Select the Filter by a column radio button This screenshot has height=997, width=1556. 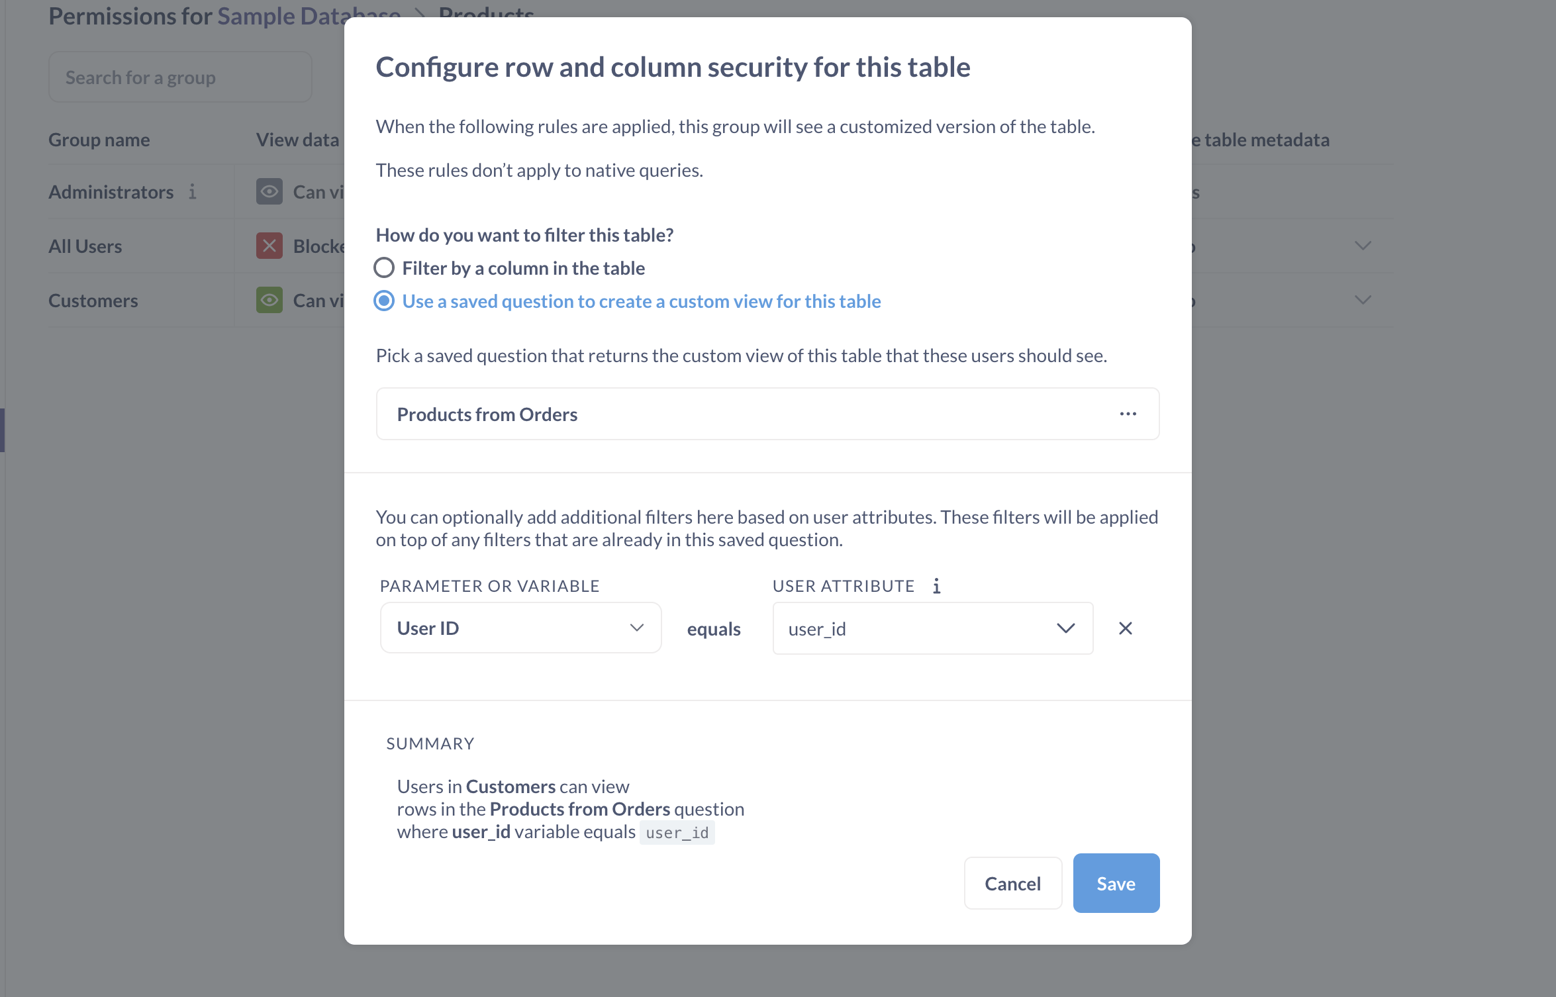pos(384,267)
